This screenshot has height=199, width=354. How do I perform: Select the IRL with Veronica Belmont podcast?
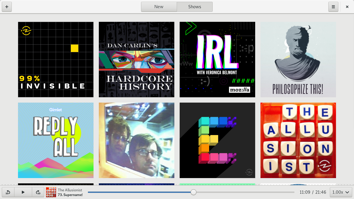coord(217,60)
